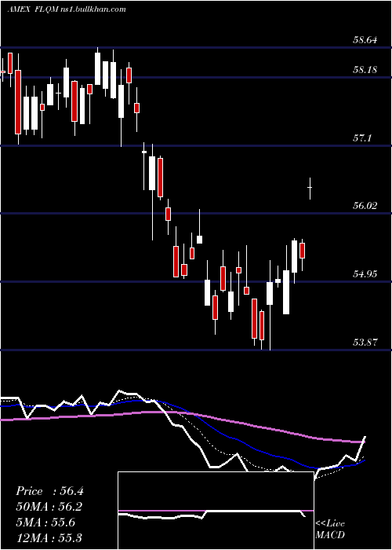This screenshot has height=550, width=392.
Task: Click the <<Live MACD label
Action: point(330,530)
